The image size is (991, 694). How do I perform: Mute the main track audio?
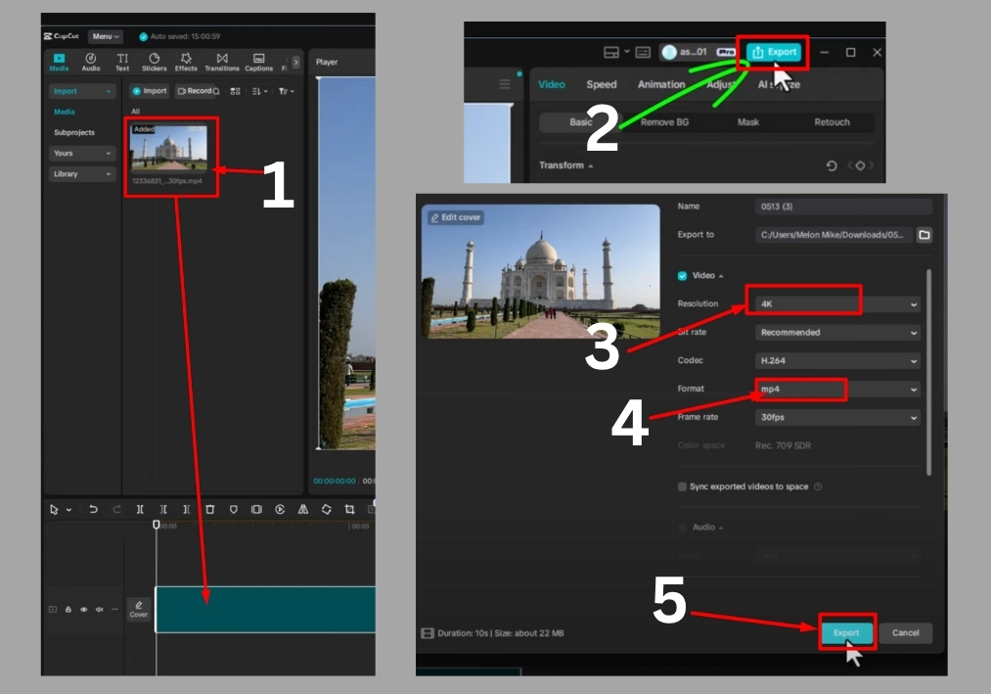(99, 609)
